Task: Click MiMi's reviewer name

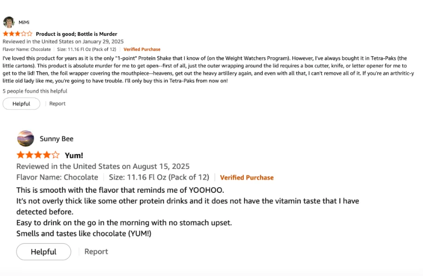Action: tap(23, 22)
